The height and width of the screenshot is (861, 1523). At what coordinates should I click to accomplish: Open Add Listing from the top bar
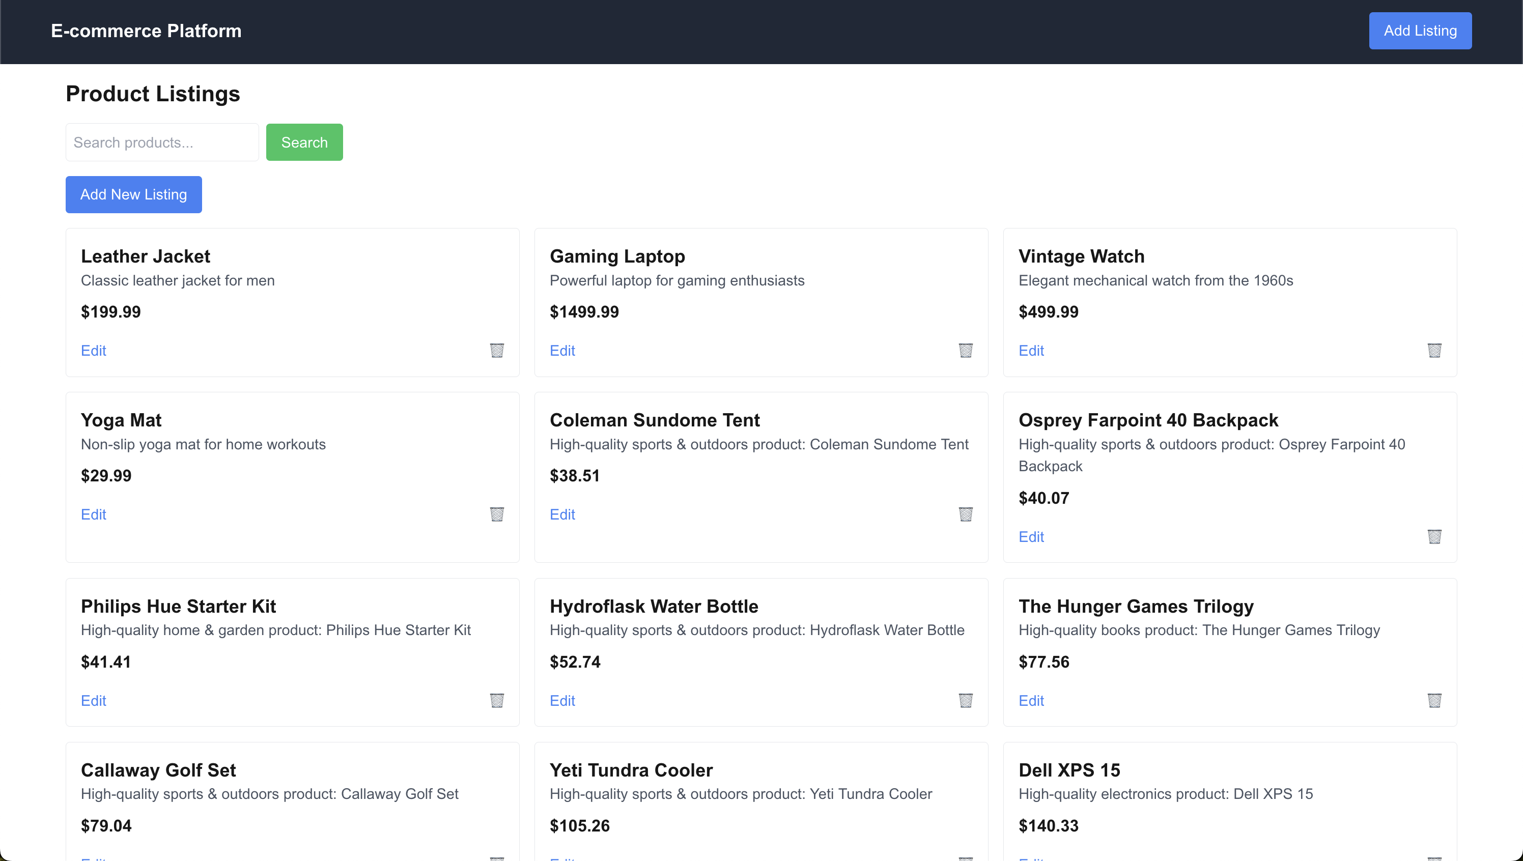click(x=1420, y=30)
